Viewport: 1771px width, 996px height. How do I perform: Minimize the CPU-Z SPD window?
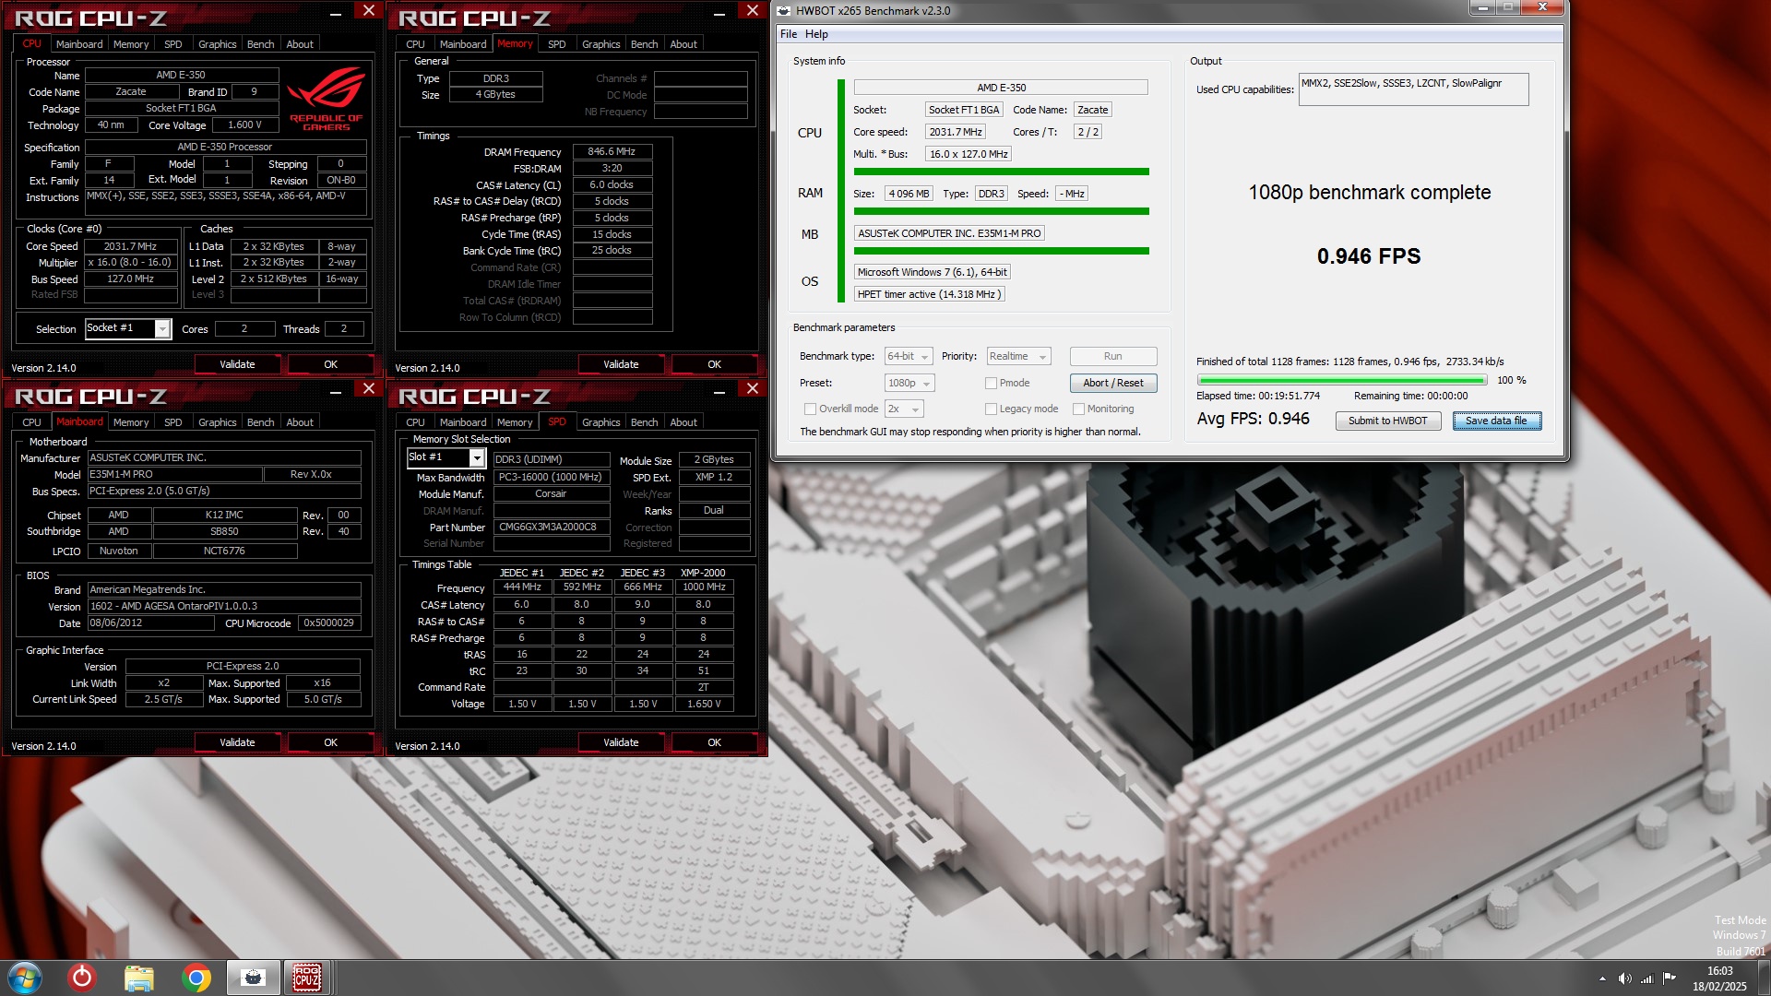[719, 390]
